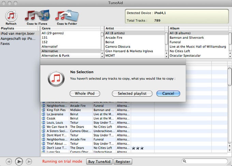Click the Refresh icon in the toolbar
The height and width of the screenshot is (166, 232).
point(11,16)
